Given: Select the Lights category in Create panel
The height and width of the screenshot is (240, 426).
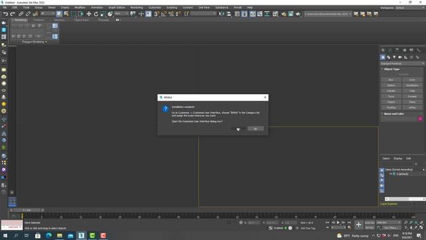Looking at the screenshot, I should (x=394, y=57).
